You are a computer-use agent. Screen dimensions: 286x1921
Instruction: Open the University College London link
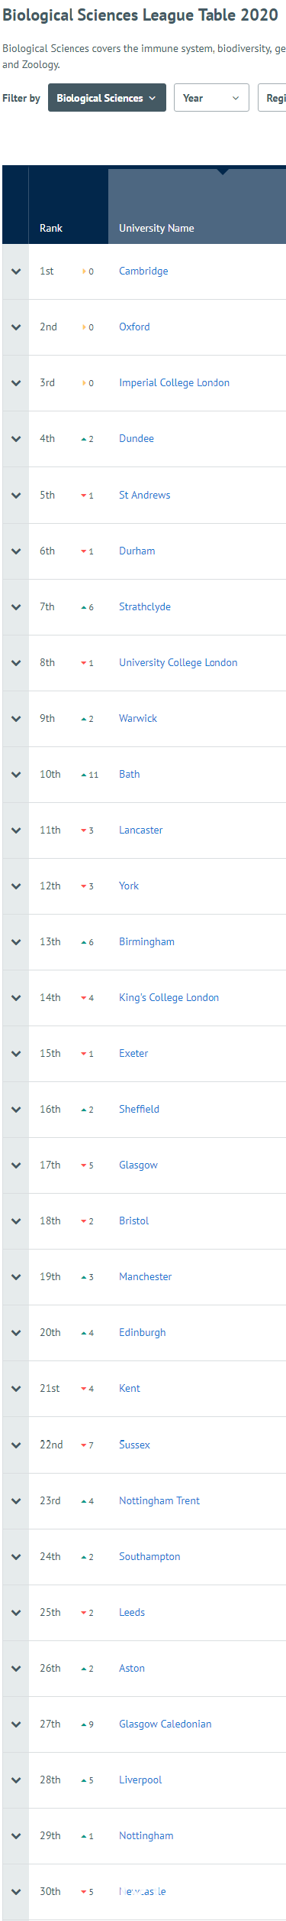[178, 663]
